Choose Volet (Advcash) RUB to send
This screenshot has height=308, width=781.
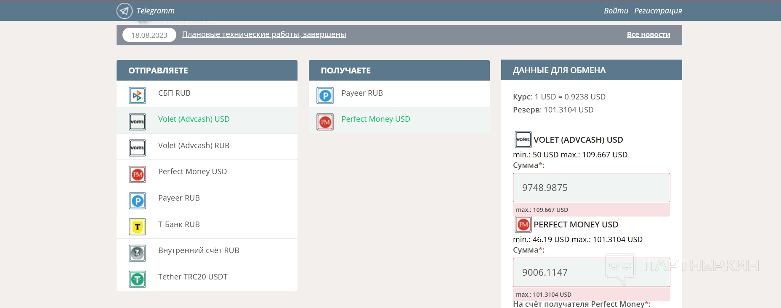click(x=207, y=147)
